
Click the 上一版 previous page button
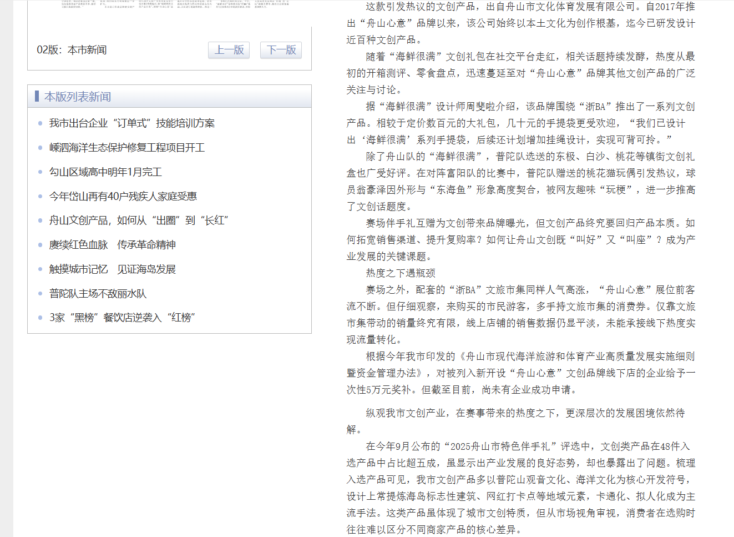pyautogui.click(x=229, y=50)
